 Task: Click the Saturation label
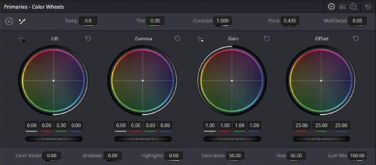click(x=213, y=156)
